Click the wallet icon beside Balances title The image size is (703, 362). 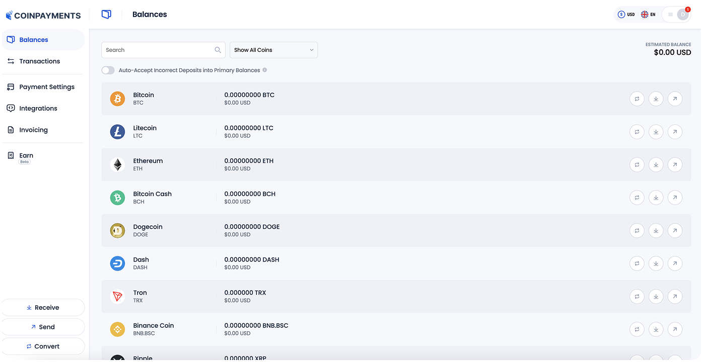[x=106, y=15]
